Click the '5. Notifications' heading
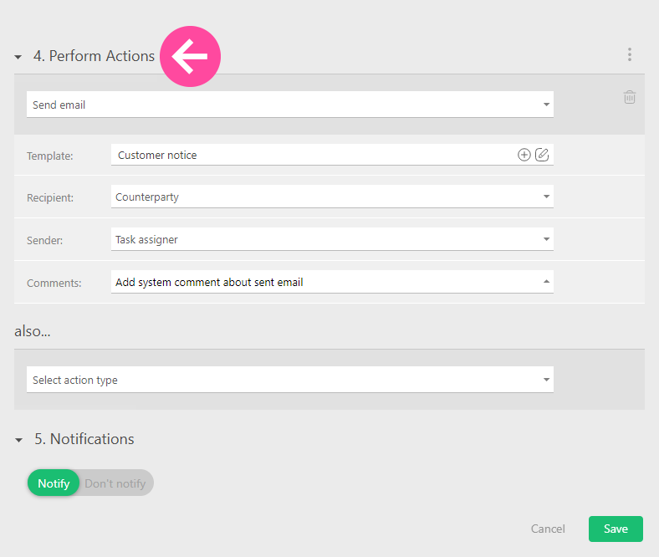 pyautogui.click(x=92, y=439)
